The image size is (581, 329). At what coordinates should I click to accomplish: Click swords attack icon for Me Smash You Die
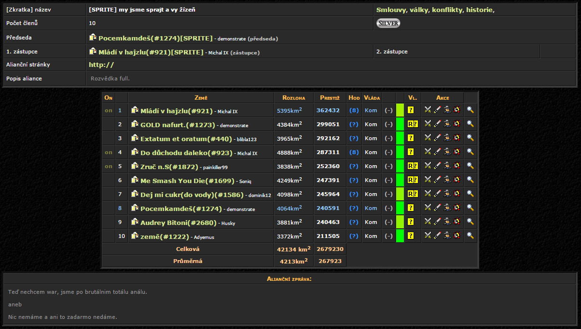[x=428, y=180]
